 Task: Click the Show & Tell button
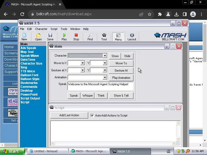(121, 96)
